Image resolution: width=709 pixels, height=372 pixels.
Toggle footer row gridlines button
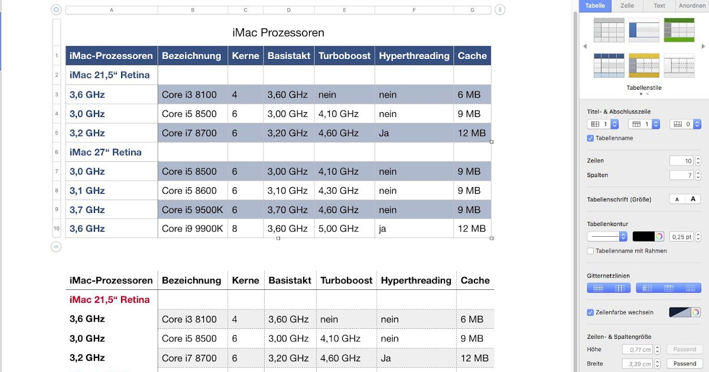(691, 288)
